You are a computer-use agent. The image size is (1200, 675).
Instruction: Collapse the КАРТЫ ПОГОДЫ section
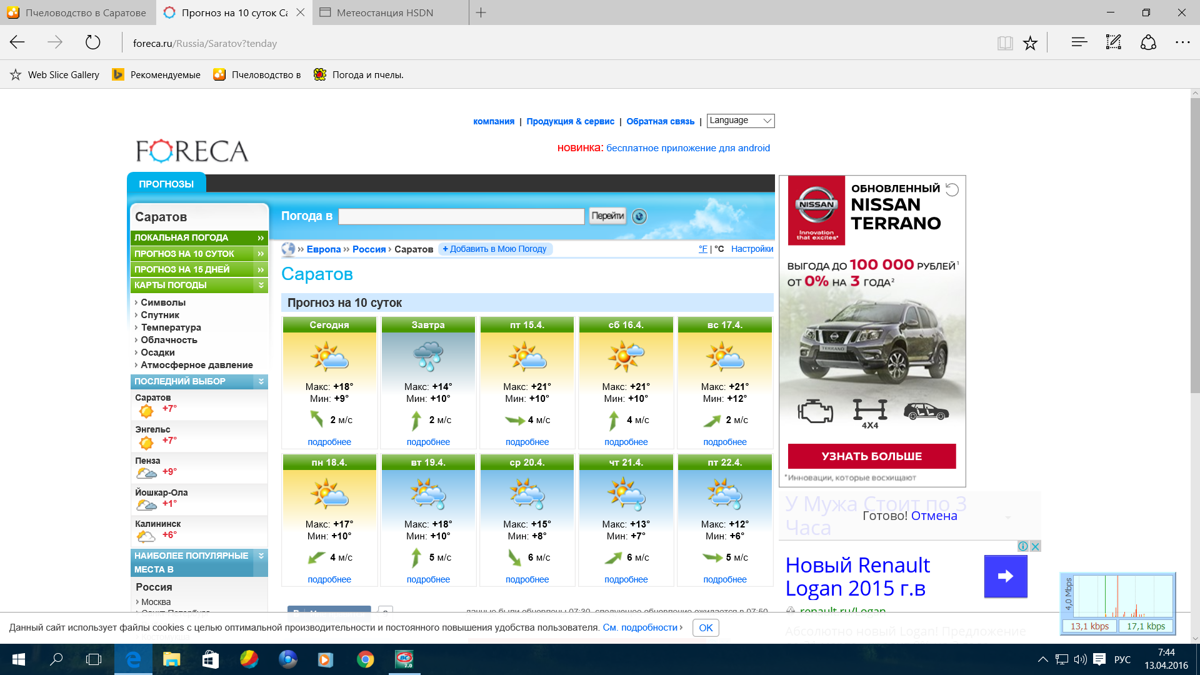click(261, 285)
